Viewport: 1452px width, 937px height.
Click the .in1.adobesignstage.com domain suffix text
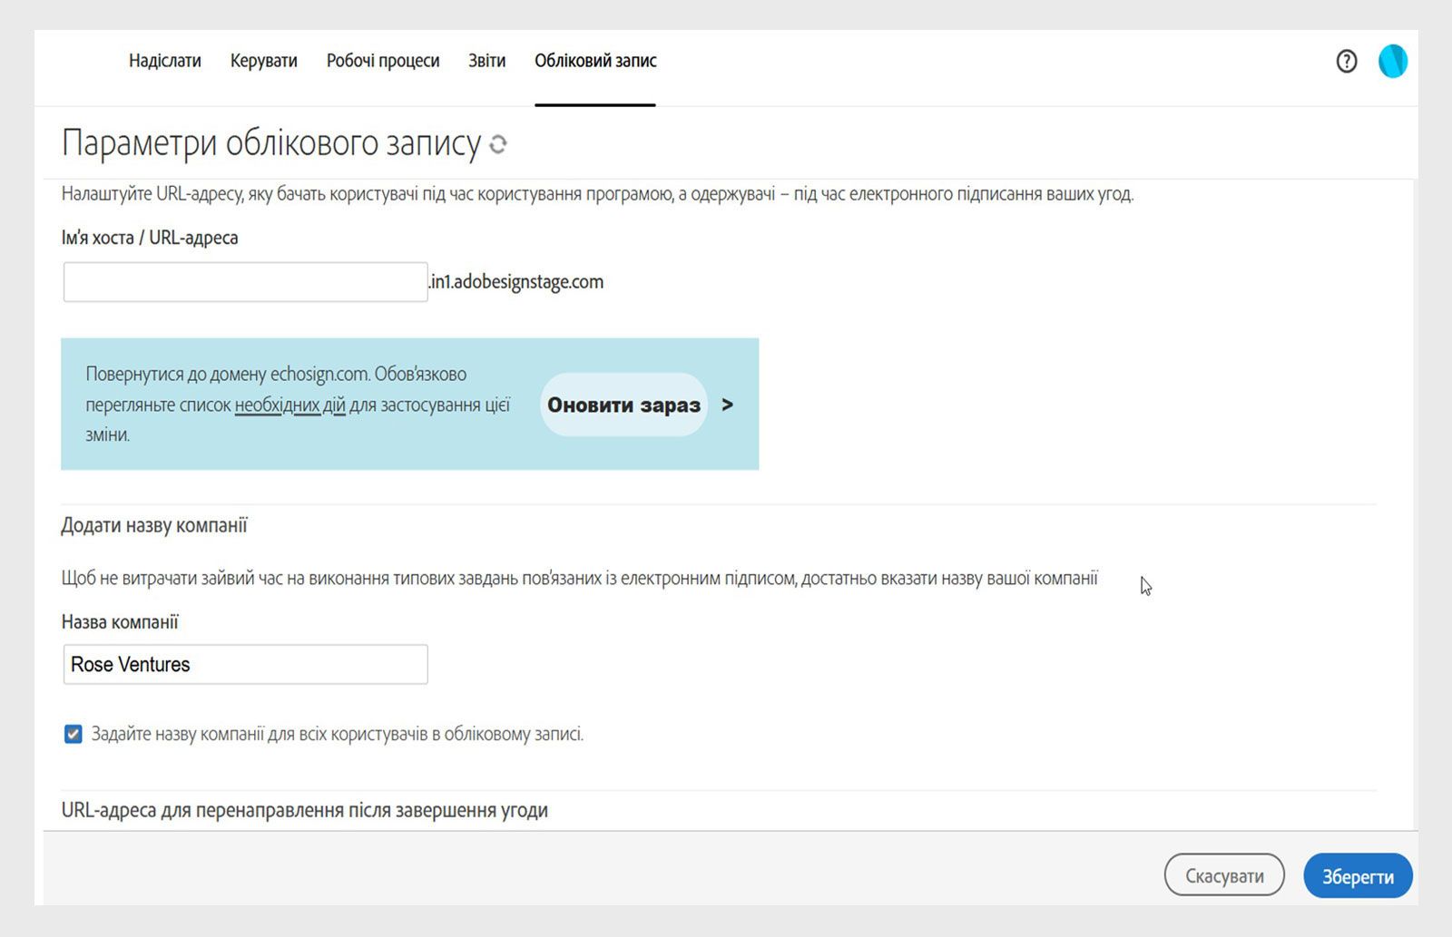[516, 282]
